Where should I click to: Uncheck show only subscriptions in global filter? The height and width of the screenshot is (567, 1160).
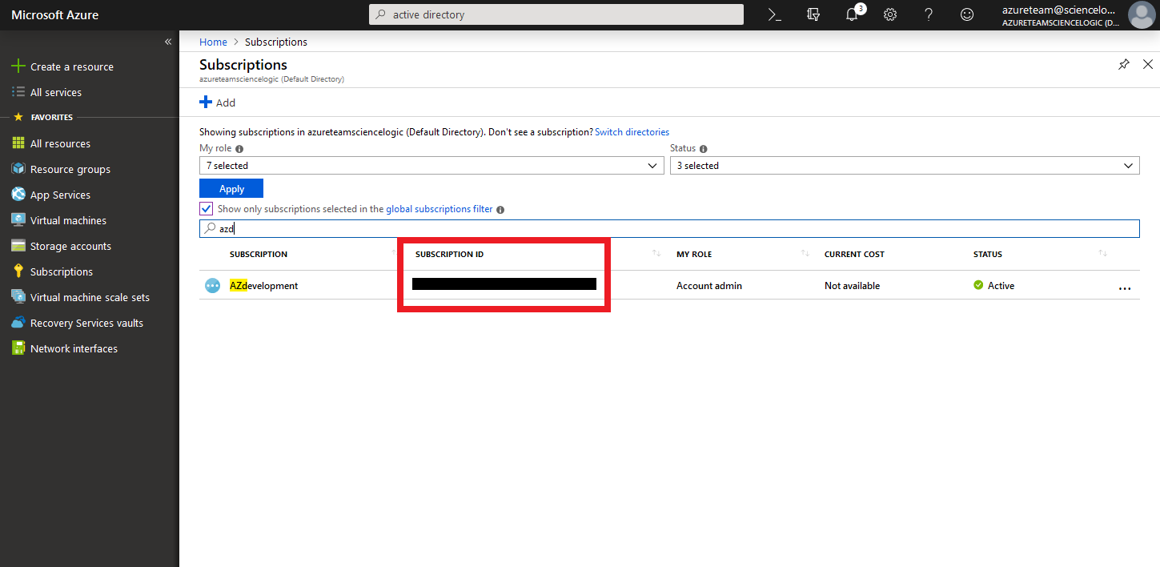click(207, 209)
